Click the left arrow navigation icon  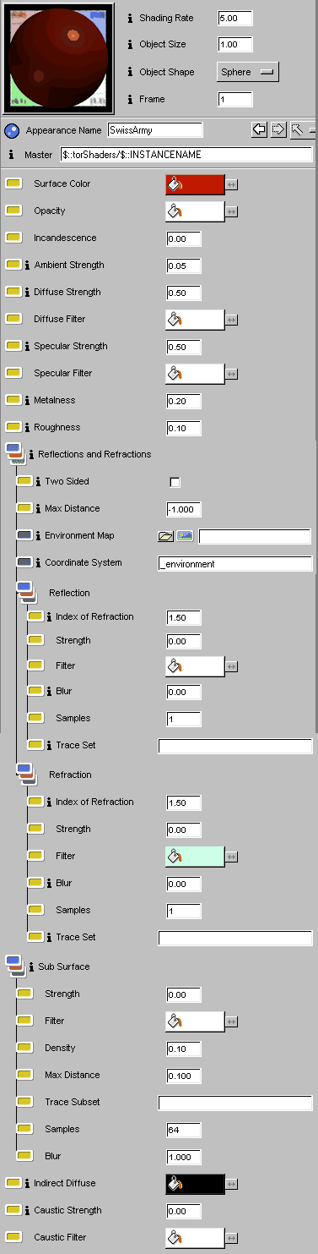tap(259, 130)
